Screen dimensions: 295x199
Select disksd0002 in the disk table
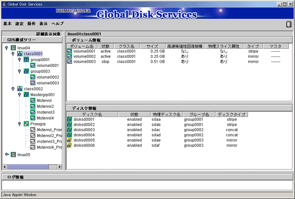[84, 124]
